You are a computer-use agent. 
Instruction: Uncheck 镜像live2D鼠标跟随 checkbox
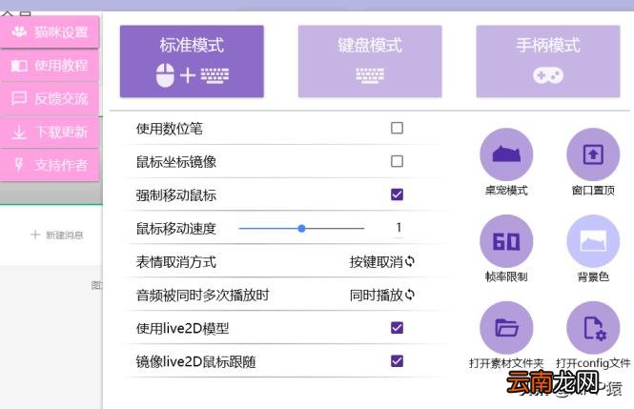[397, 361]
